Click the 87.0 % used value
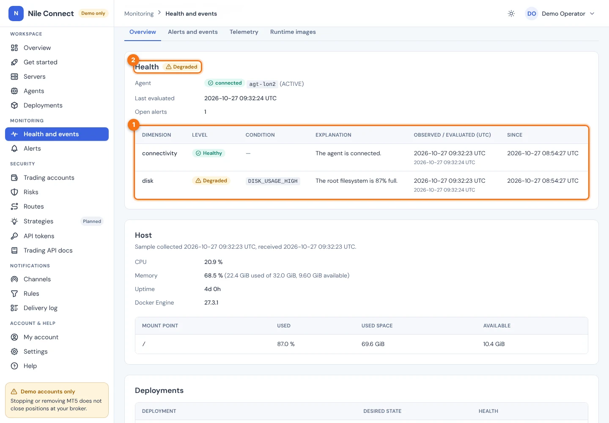This screenshot has height=423, width=609. 286,344
